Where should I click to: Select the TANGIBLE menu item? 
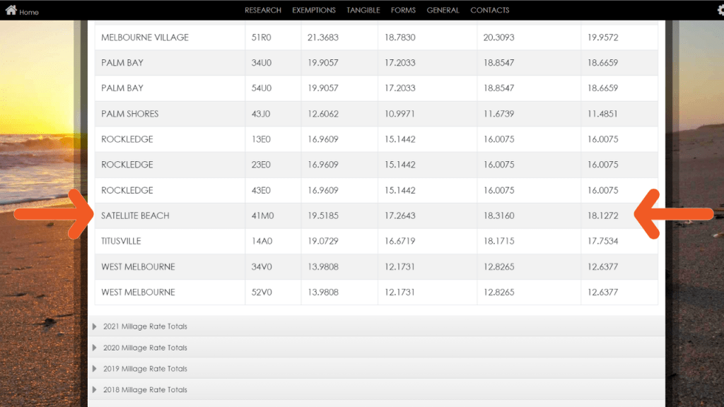pos(363,11)
